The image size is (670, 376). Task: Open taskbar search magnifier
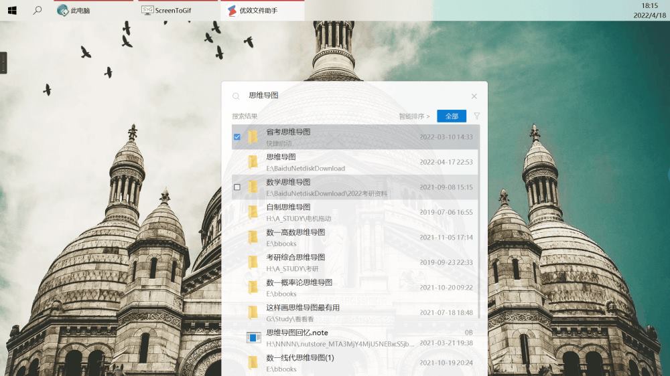(x=38, y=11)
